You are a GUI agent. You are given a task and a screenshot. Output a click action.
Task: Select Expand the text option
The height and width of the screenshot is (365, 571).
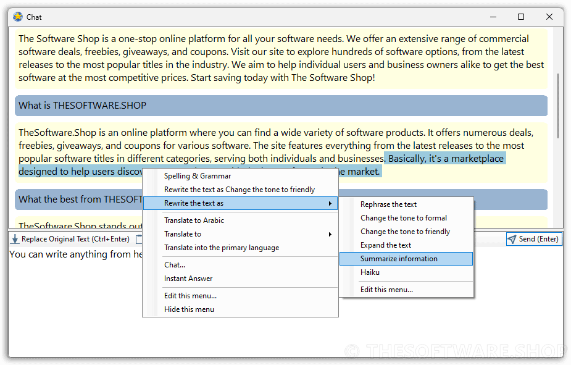[406, 245]
